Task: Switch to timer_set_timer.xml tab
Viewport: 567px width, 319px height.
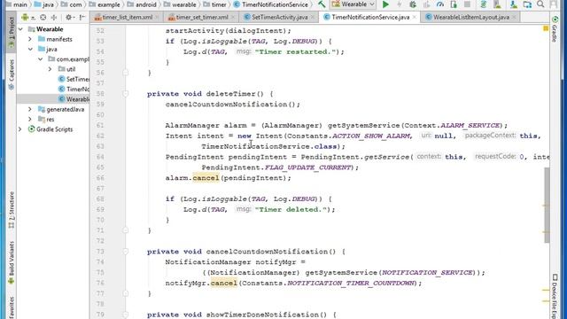Action: point(201,17)
